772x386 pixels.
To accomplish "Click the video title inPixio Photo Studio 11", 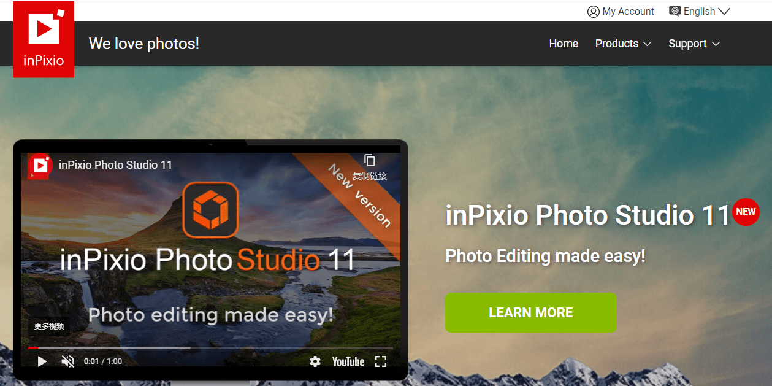I will tap(115, 165).
